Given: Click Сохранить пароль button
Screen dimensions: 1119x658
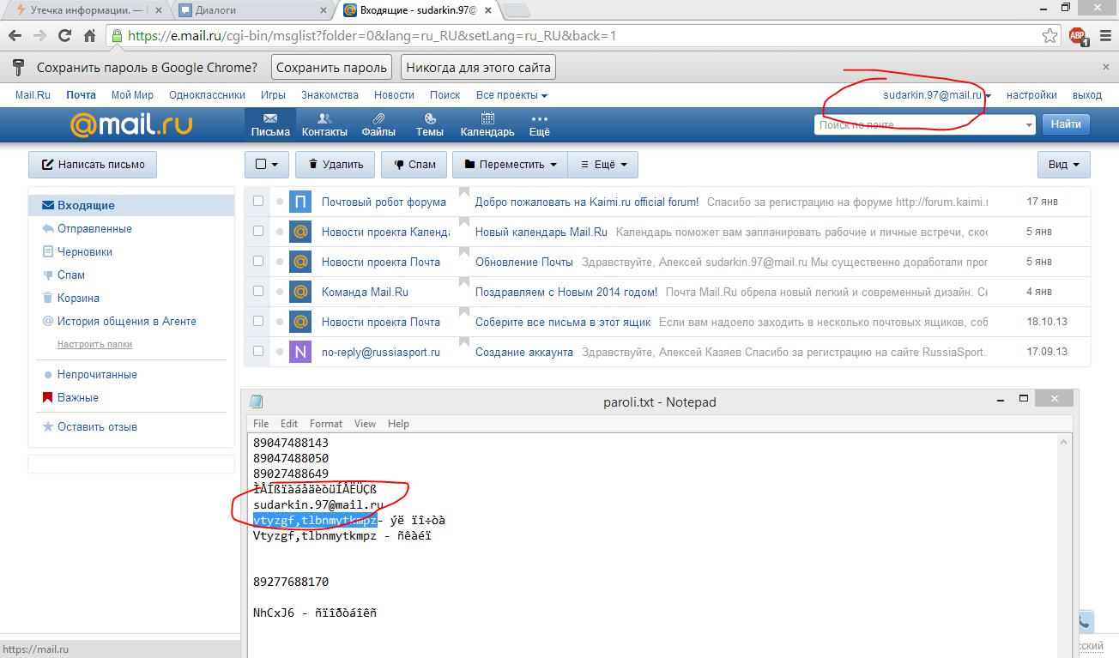Looking at the screenshot, I should [x=332, y=67].
